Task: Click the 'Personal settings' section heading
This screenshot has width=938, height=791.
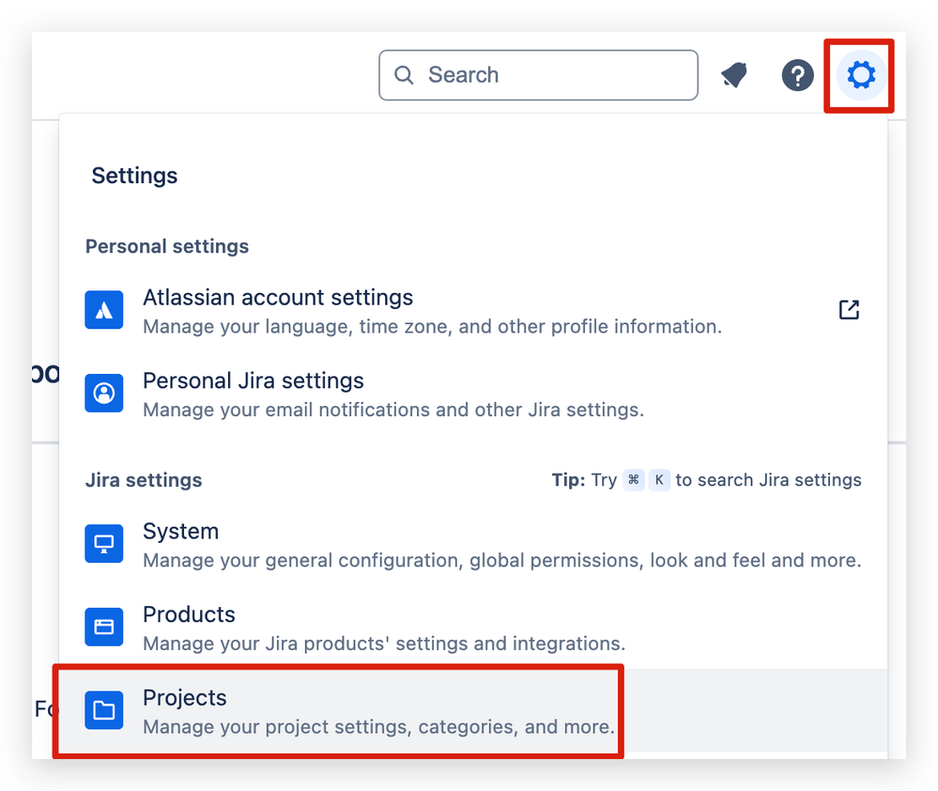Action: 167,246
